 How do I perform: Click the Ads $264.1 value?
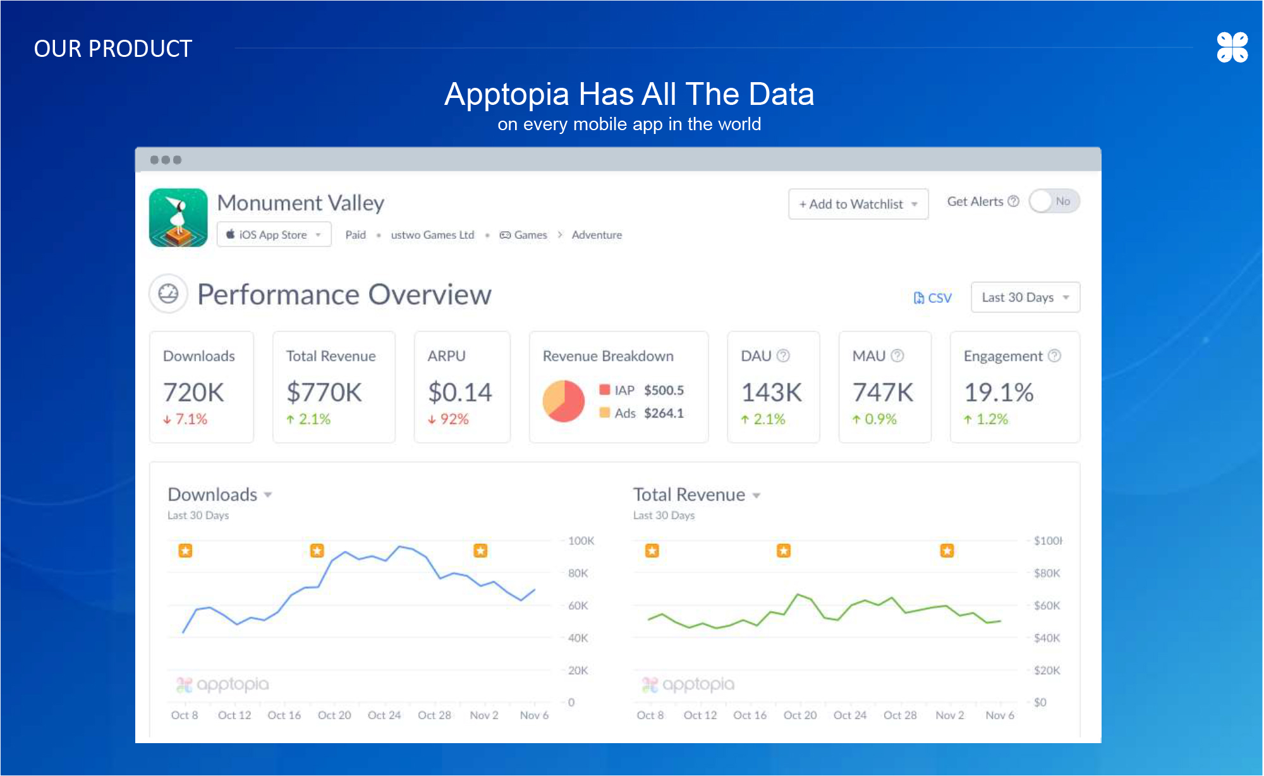(x=664, y=413)
